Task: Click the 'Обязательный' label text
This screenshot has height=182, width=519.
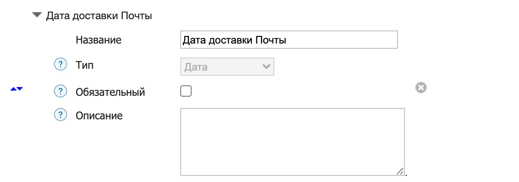Action: click(x=110, y=92)
